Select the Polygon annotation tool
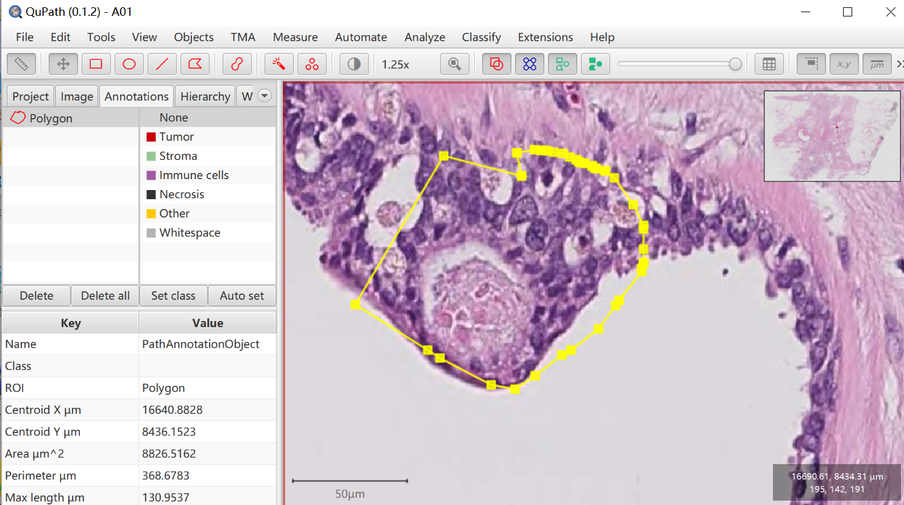This screenshot has width=904, height=505. pos(194,64)
